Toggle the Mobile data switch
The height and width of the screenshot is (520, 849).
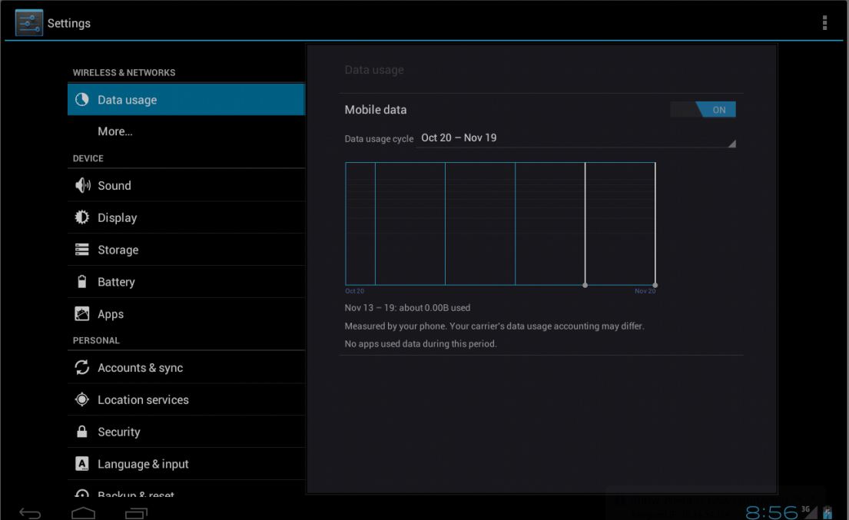pyautogui.click(x=704, y=109)
